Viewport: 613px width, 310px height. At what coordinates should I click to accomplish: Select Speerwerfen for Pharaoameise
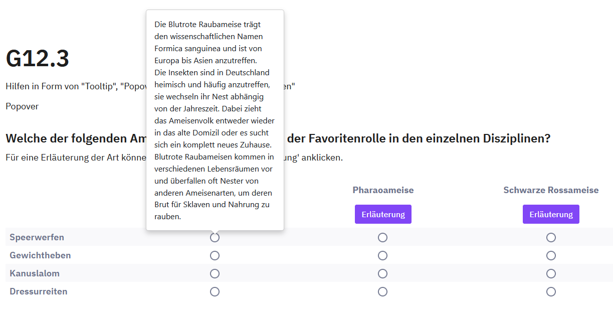[x=383, y=237]
